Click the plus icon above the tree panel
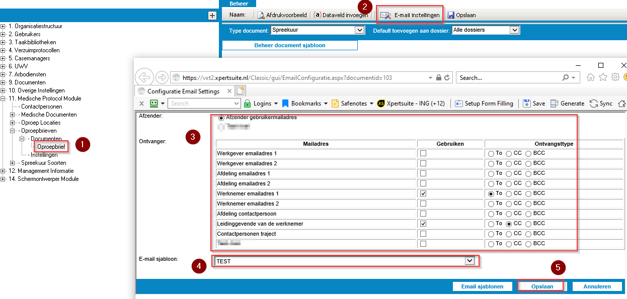The height and width of the screenshot is (299, 627). coord(212,16)
